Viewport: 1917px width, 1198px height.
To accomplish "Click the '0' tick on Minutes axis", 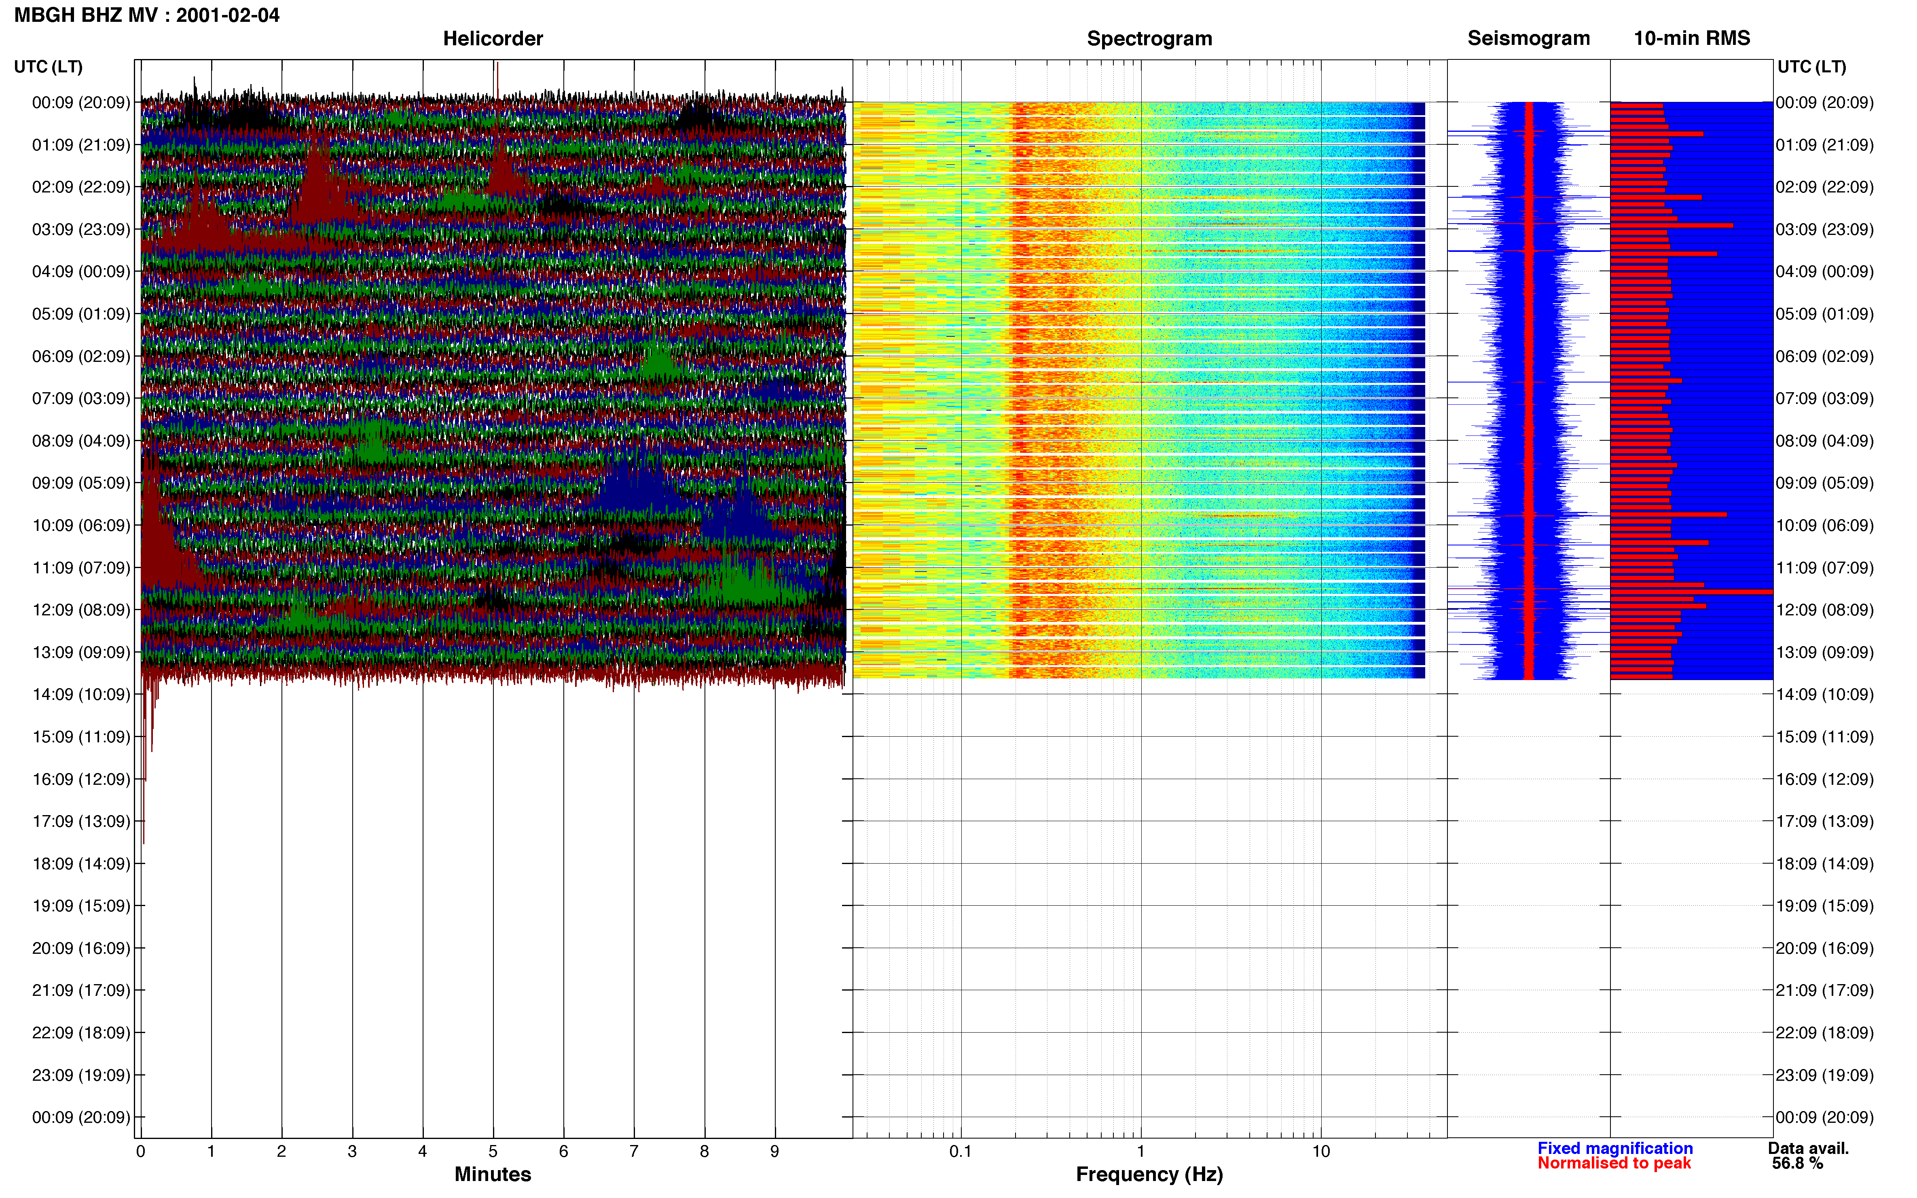I will point(141,1151).
